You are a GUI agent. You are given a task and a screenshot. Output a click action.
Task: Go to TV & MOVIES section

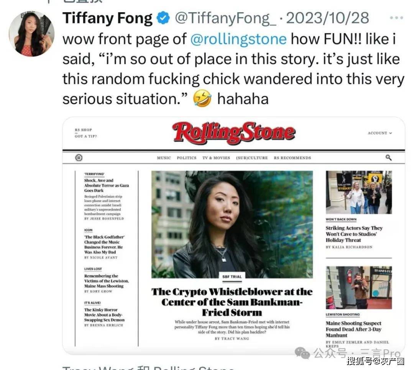(x=216, y=158)
